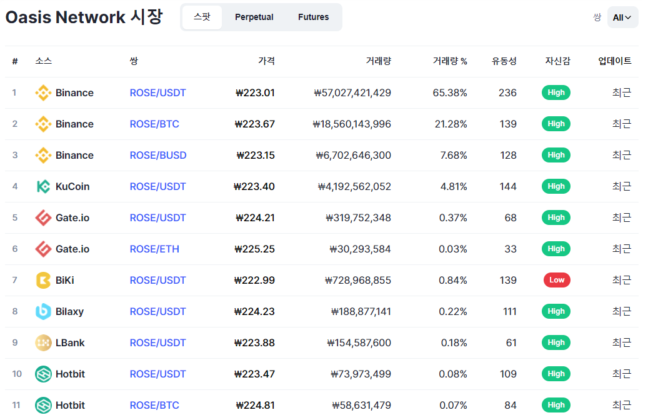The image size is (648, 420).
Task: Click the High badge in KuCoin row
Action: pyautogui.click(x=556, y=186)
